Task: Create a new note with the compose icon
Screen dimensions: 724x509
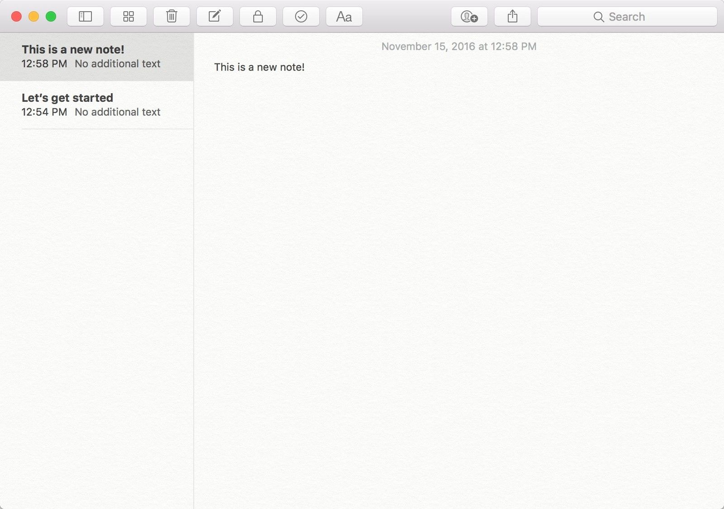Action: [x=214, y=17]
